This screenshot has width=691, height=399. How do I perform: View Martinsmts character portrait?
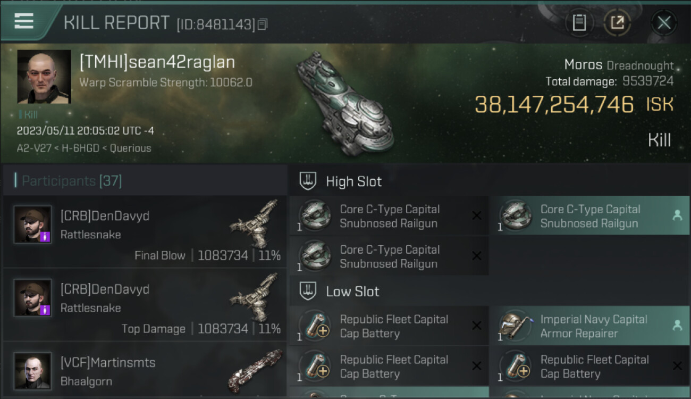[33, 371]
